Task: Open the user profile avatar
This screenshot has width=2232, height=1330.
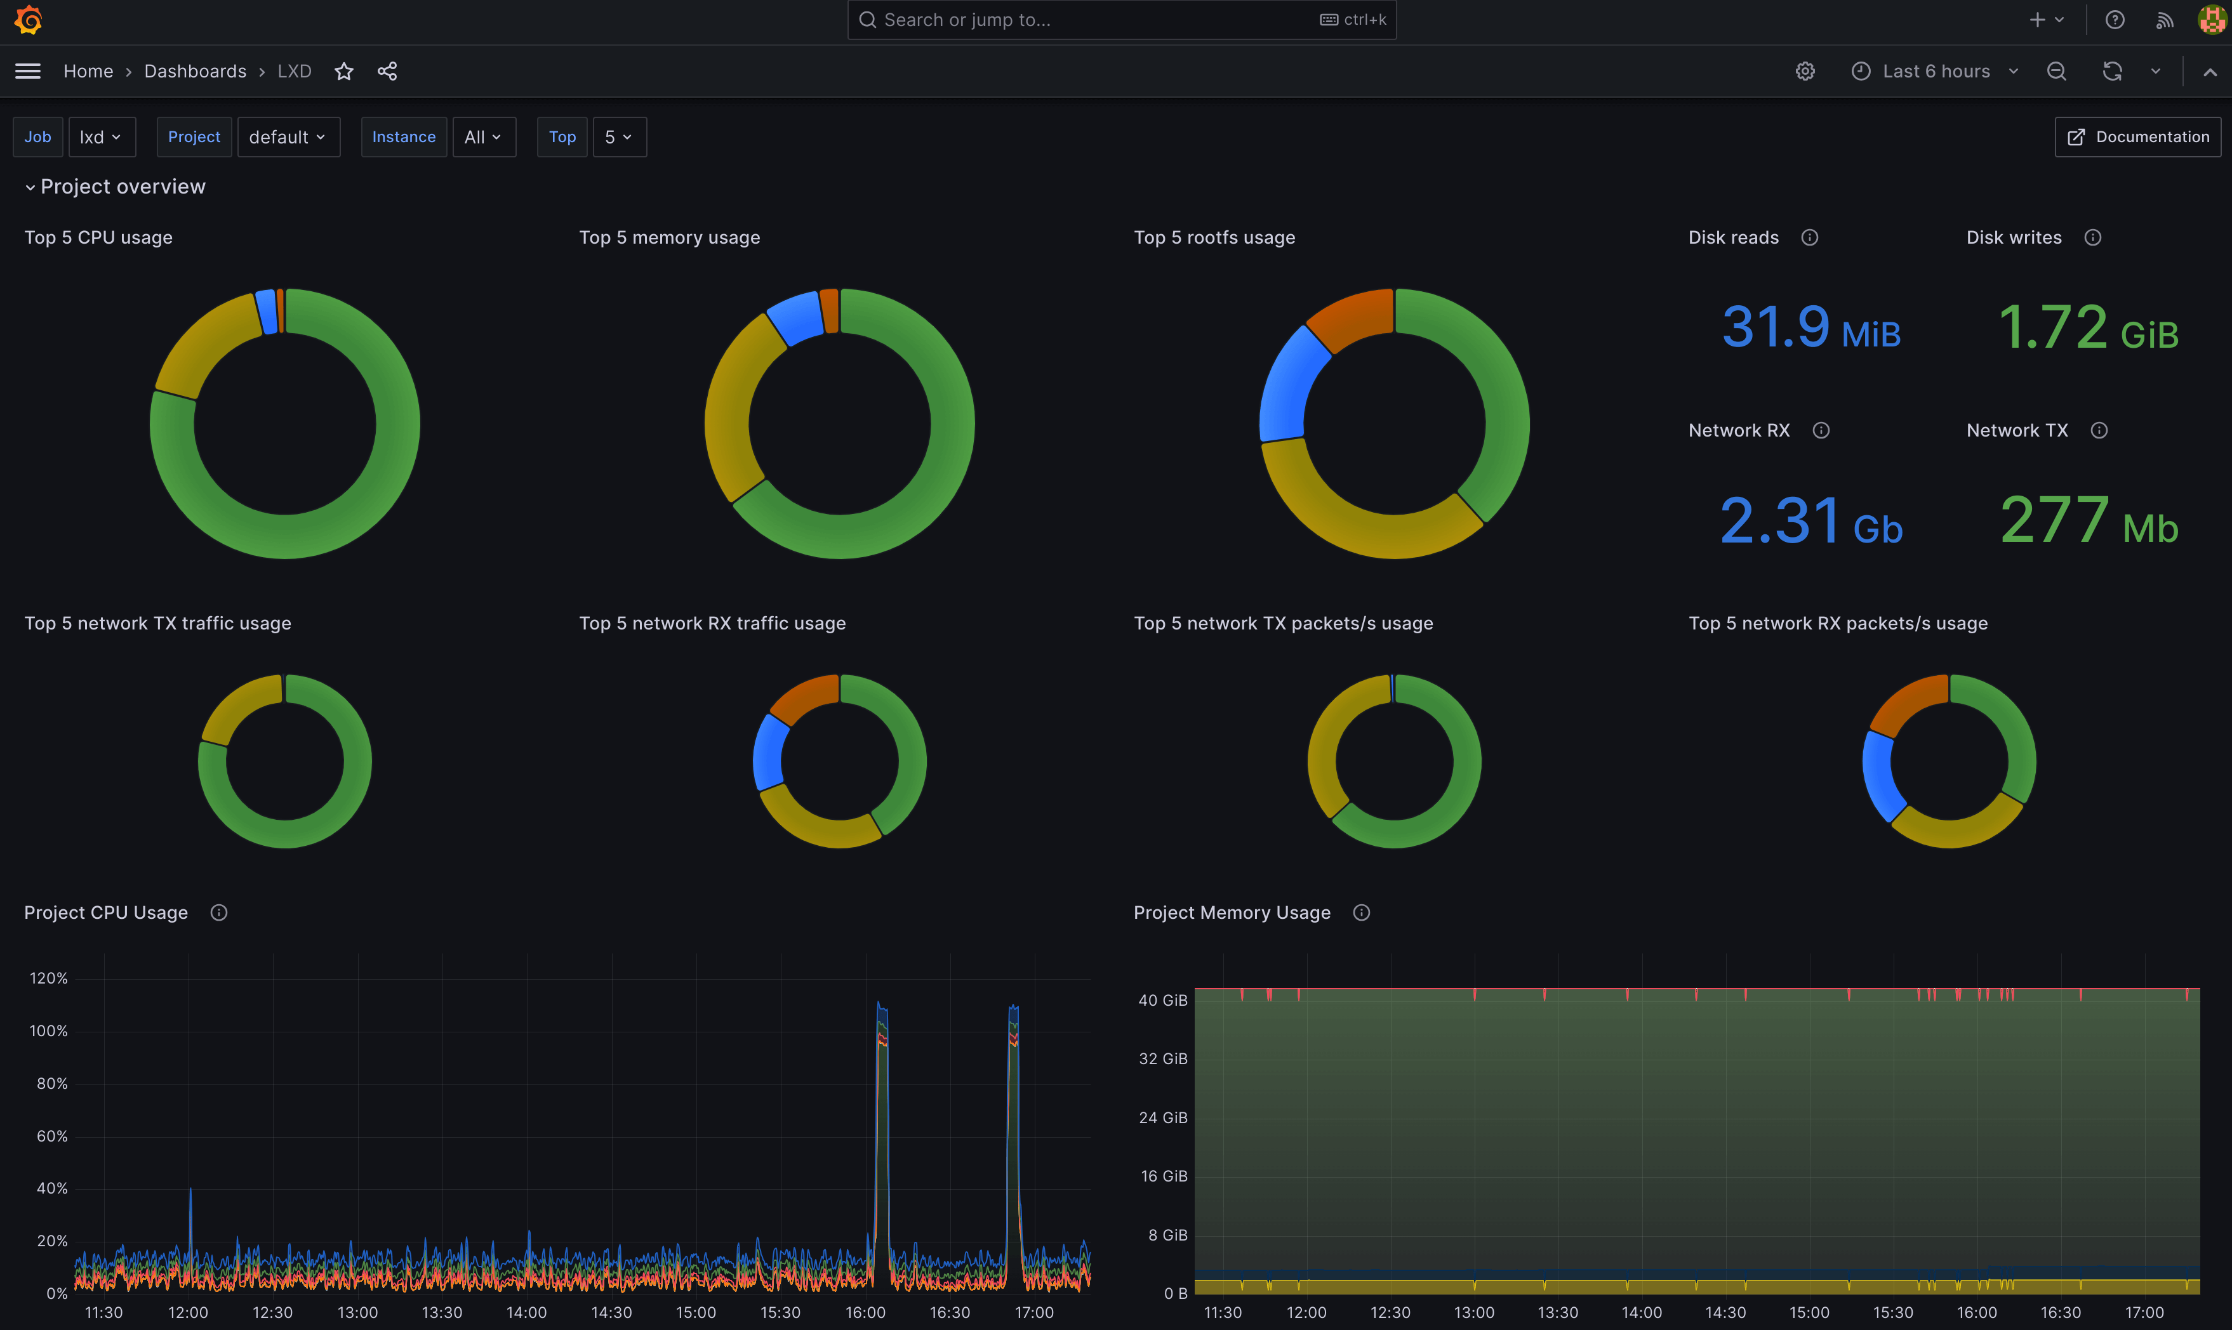Action: click(2212, 20)
